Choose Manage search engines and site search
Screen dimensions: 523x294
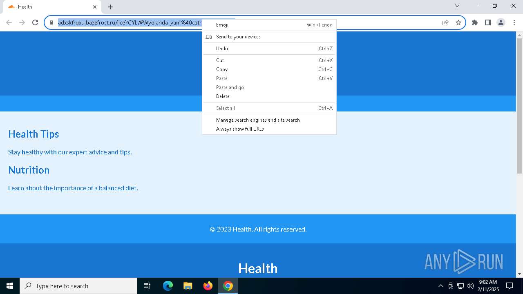[x=269, y=120]
